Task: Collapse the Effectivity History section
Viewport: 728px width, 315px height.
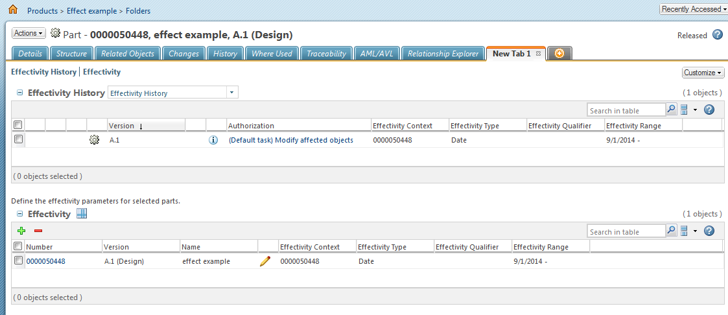Action: coord(19,93)
